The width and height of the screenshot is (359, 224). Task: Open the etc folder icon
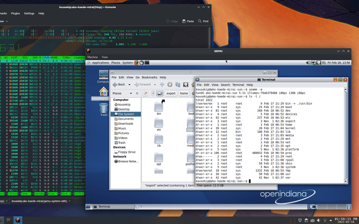pyautogui.click(x=159, y=124)
